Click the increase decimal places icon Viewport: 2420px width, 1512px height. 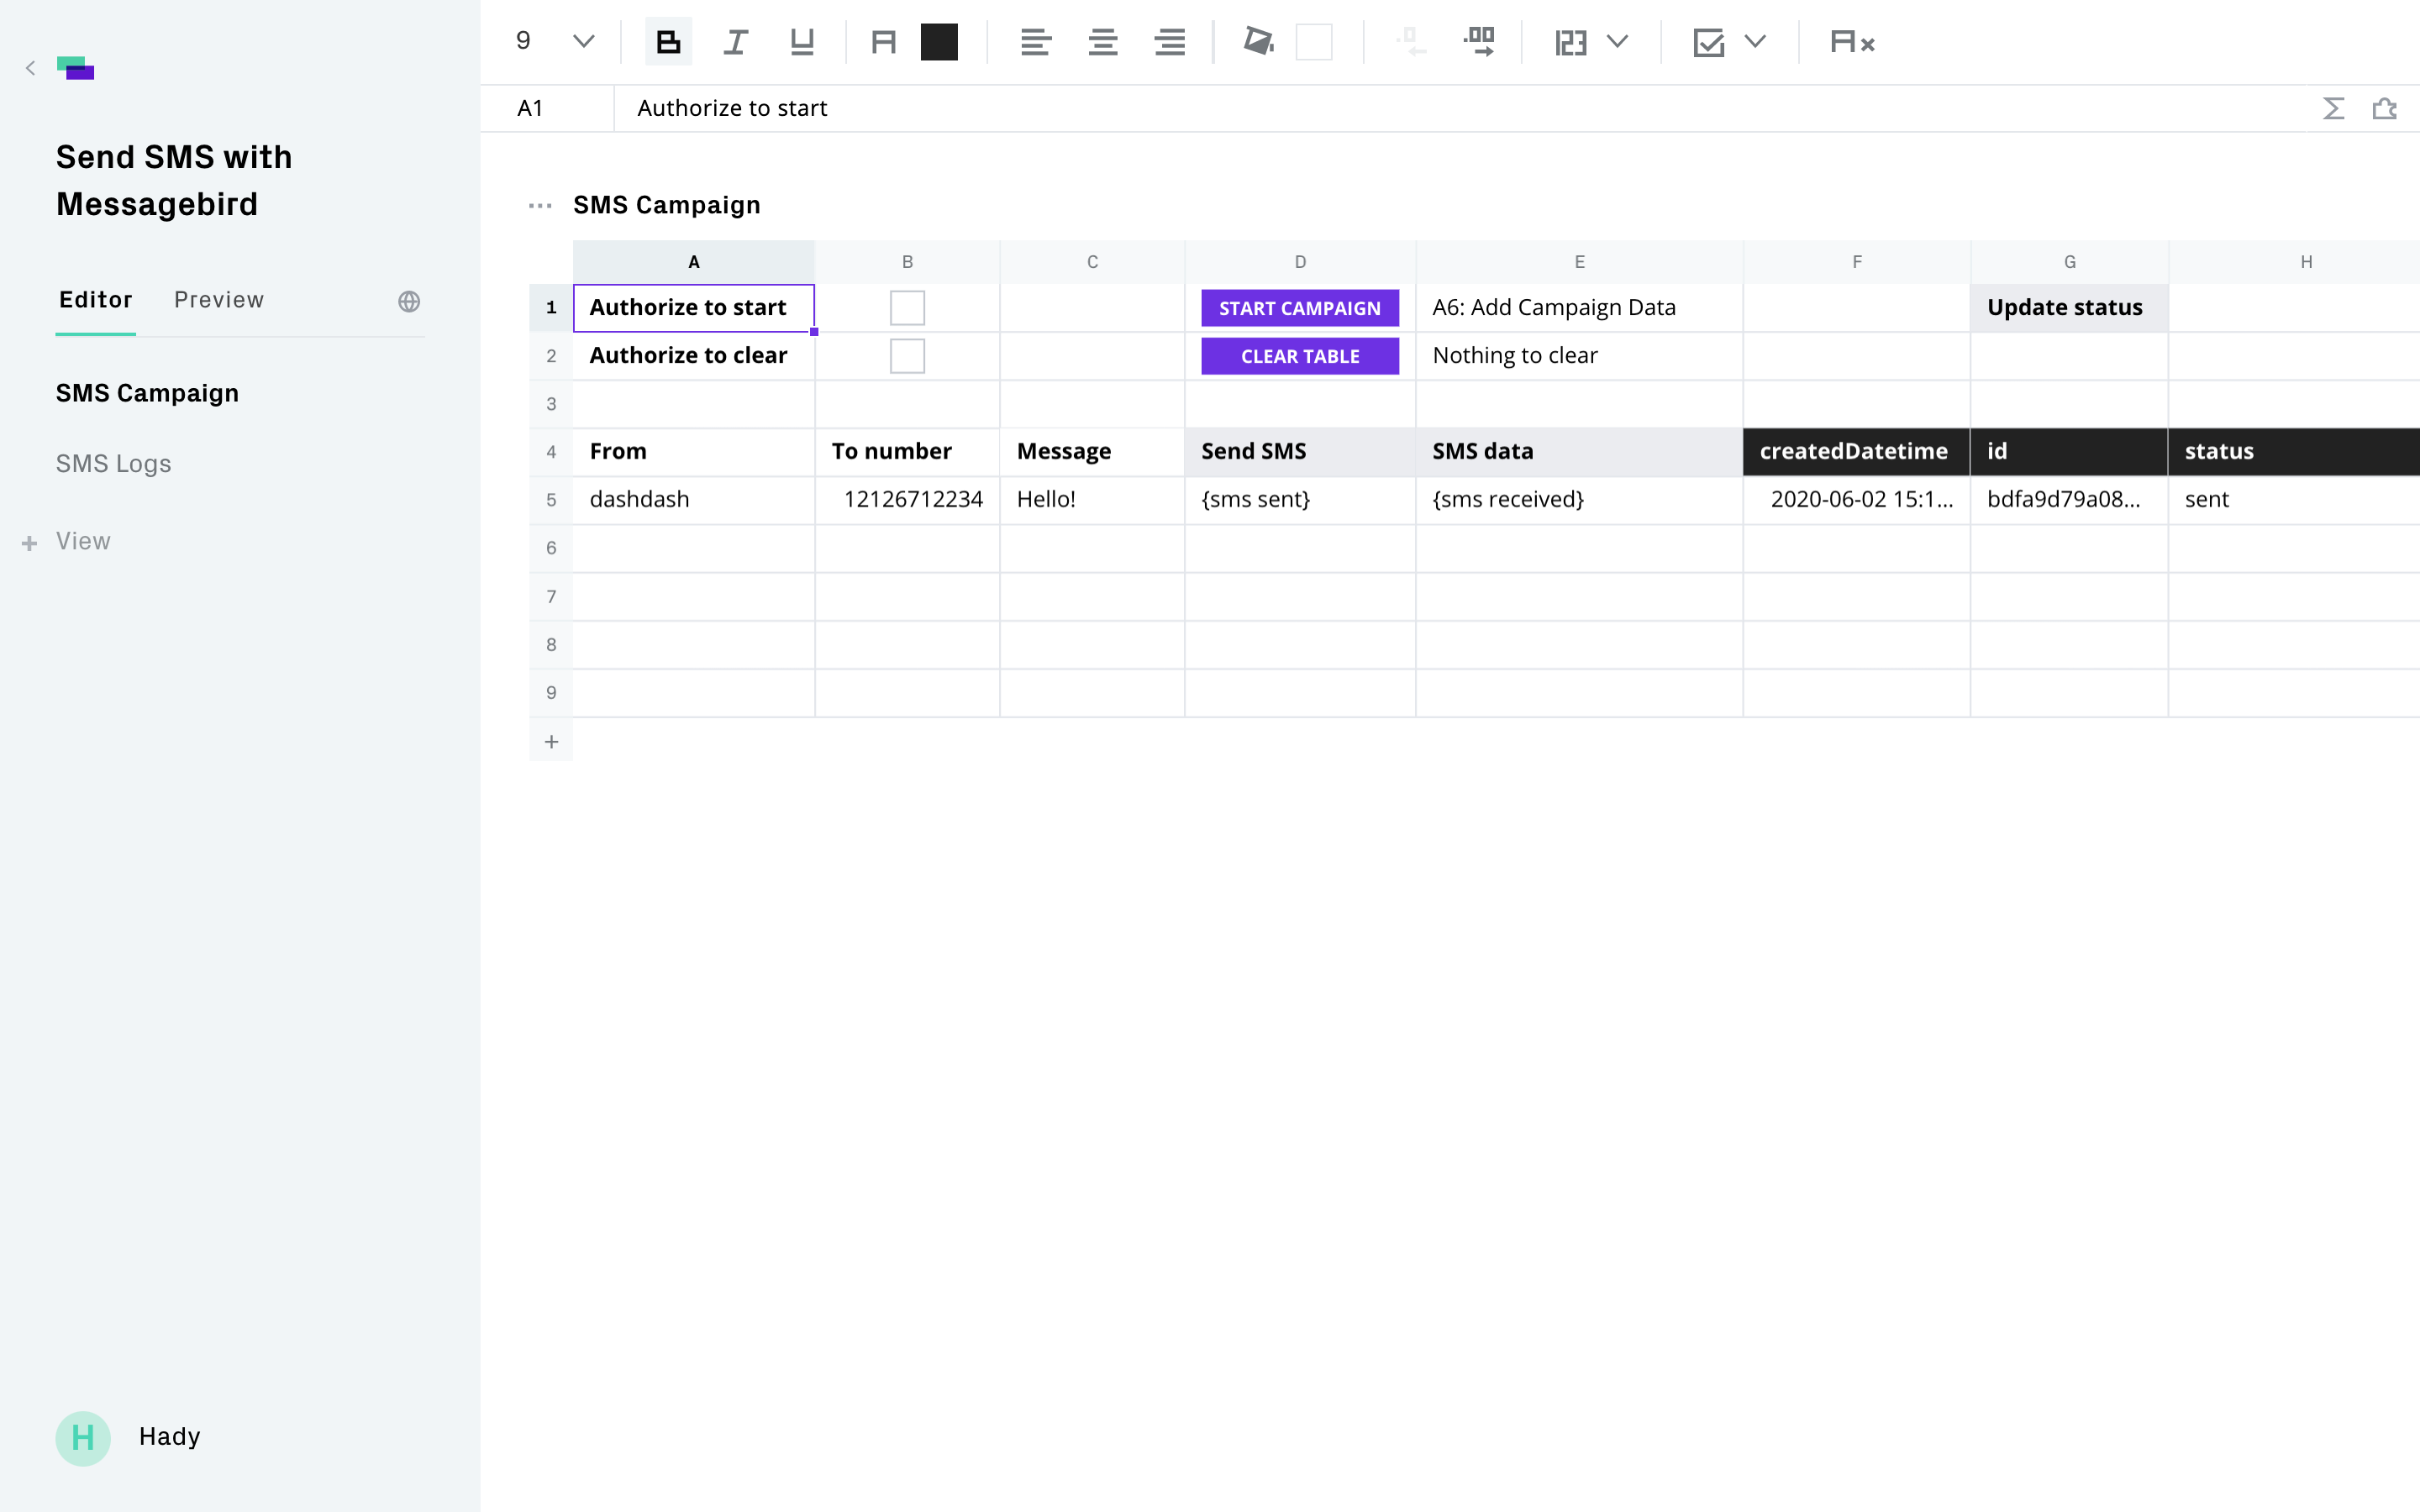pos(1479,42)
